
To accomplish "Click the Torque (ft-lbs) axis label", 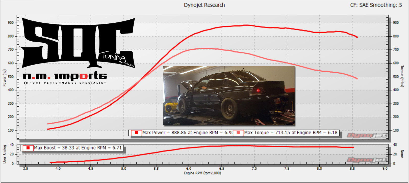I will tap(402, 76).
